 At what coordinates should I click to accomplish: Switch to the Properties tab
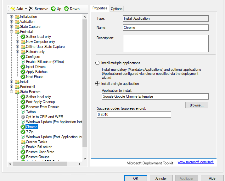tap(100, 8)
